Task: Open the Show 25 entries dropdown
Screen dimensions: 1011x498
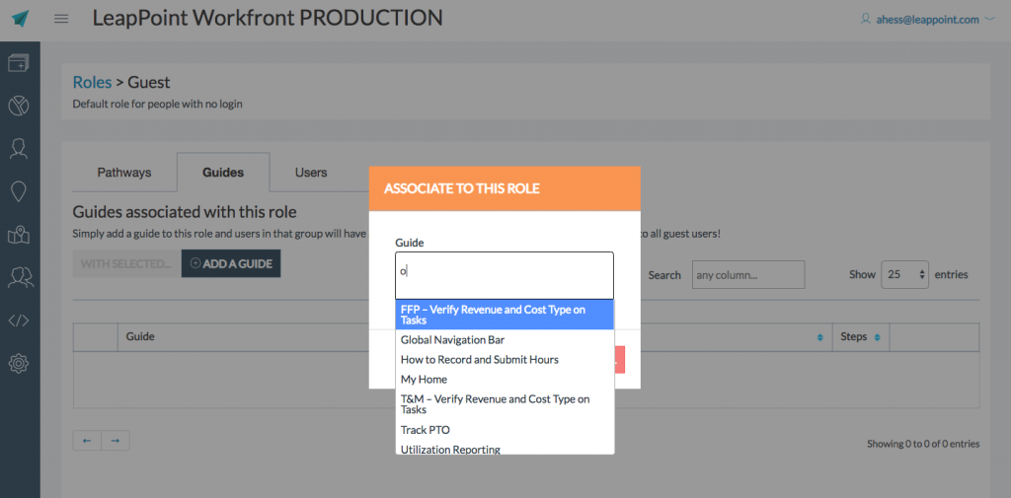Action: click(904, 274)
